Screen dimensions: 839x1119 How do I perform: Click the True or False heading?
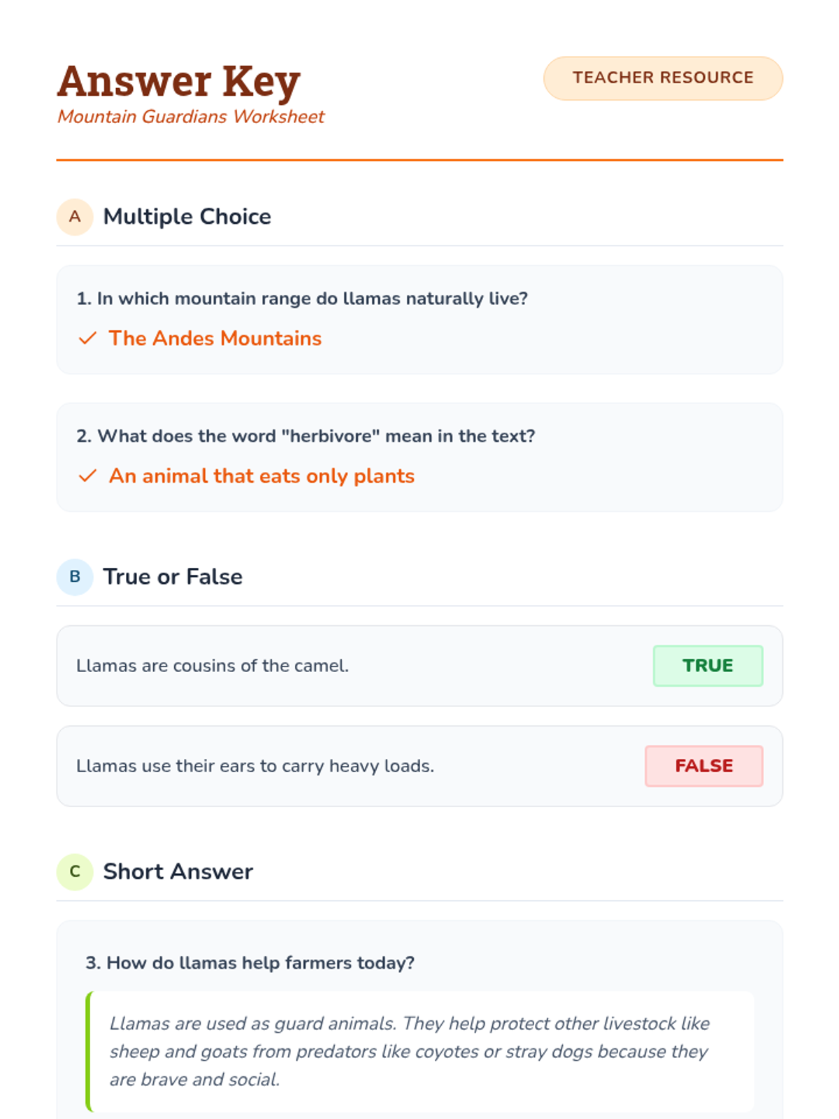click(173, 577)
